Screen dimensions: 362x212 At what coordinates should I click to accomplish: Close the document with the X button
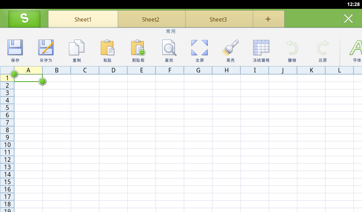(x=348, y=19)
